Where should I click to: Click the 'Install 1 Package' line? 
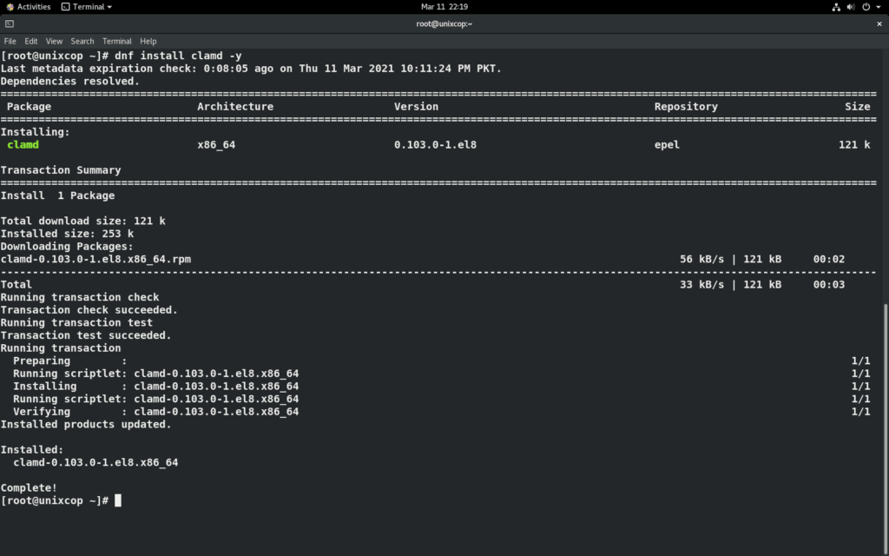point(58,195)
